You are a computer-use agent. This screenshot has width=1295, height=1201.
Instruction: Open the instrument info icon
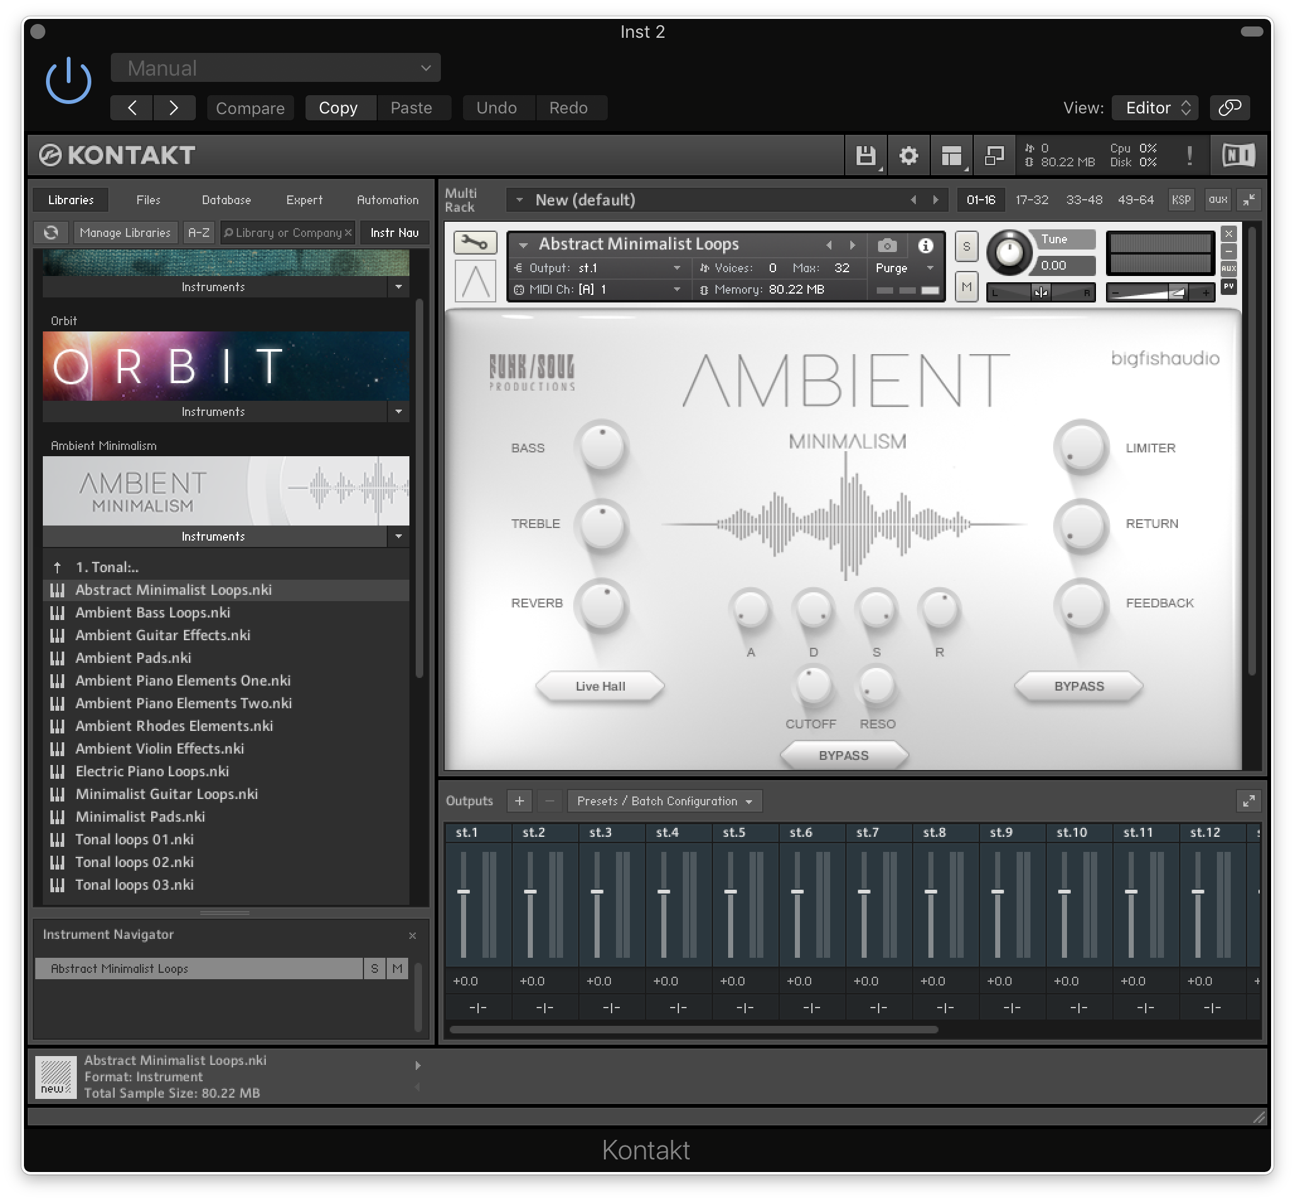click(925, 245)
